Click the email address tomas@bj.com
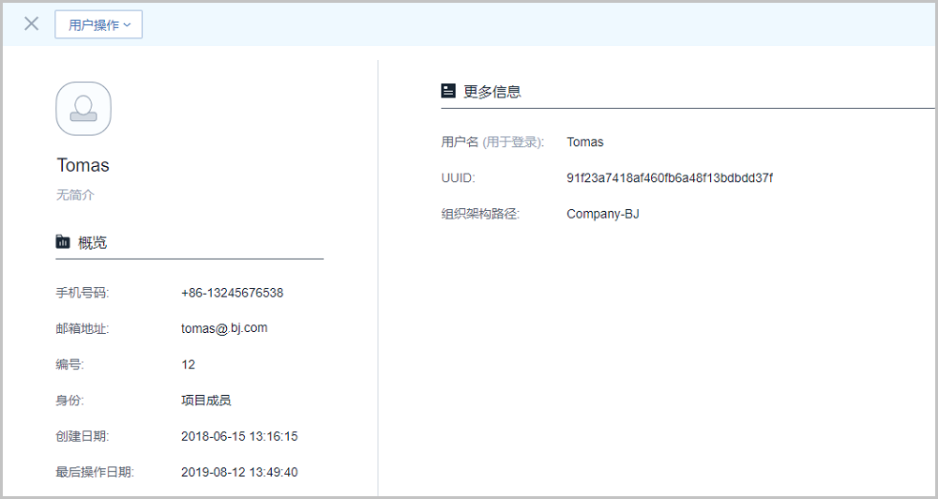 pos(224,328)
